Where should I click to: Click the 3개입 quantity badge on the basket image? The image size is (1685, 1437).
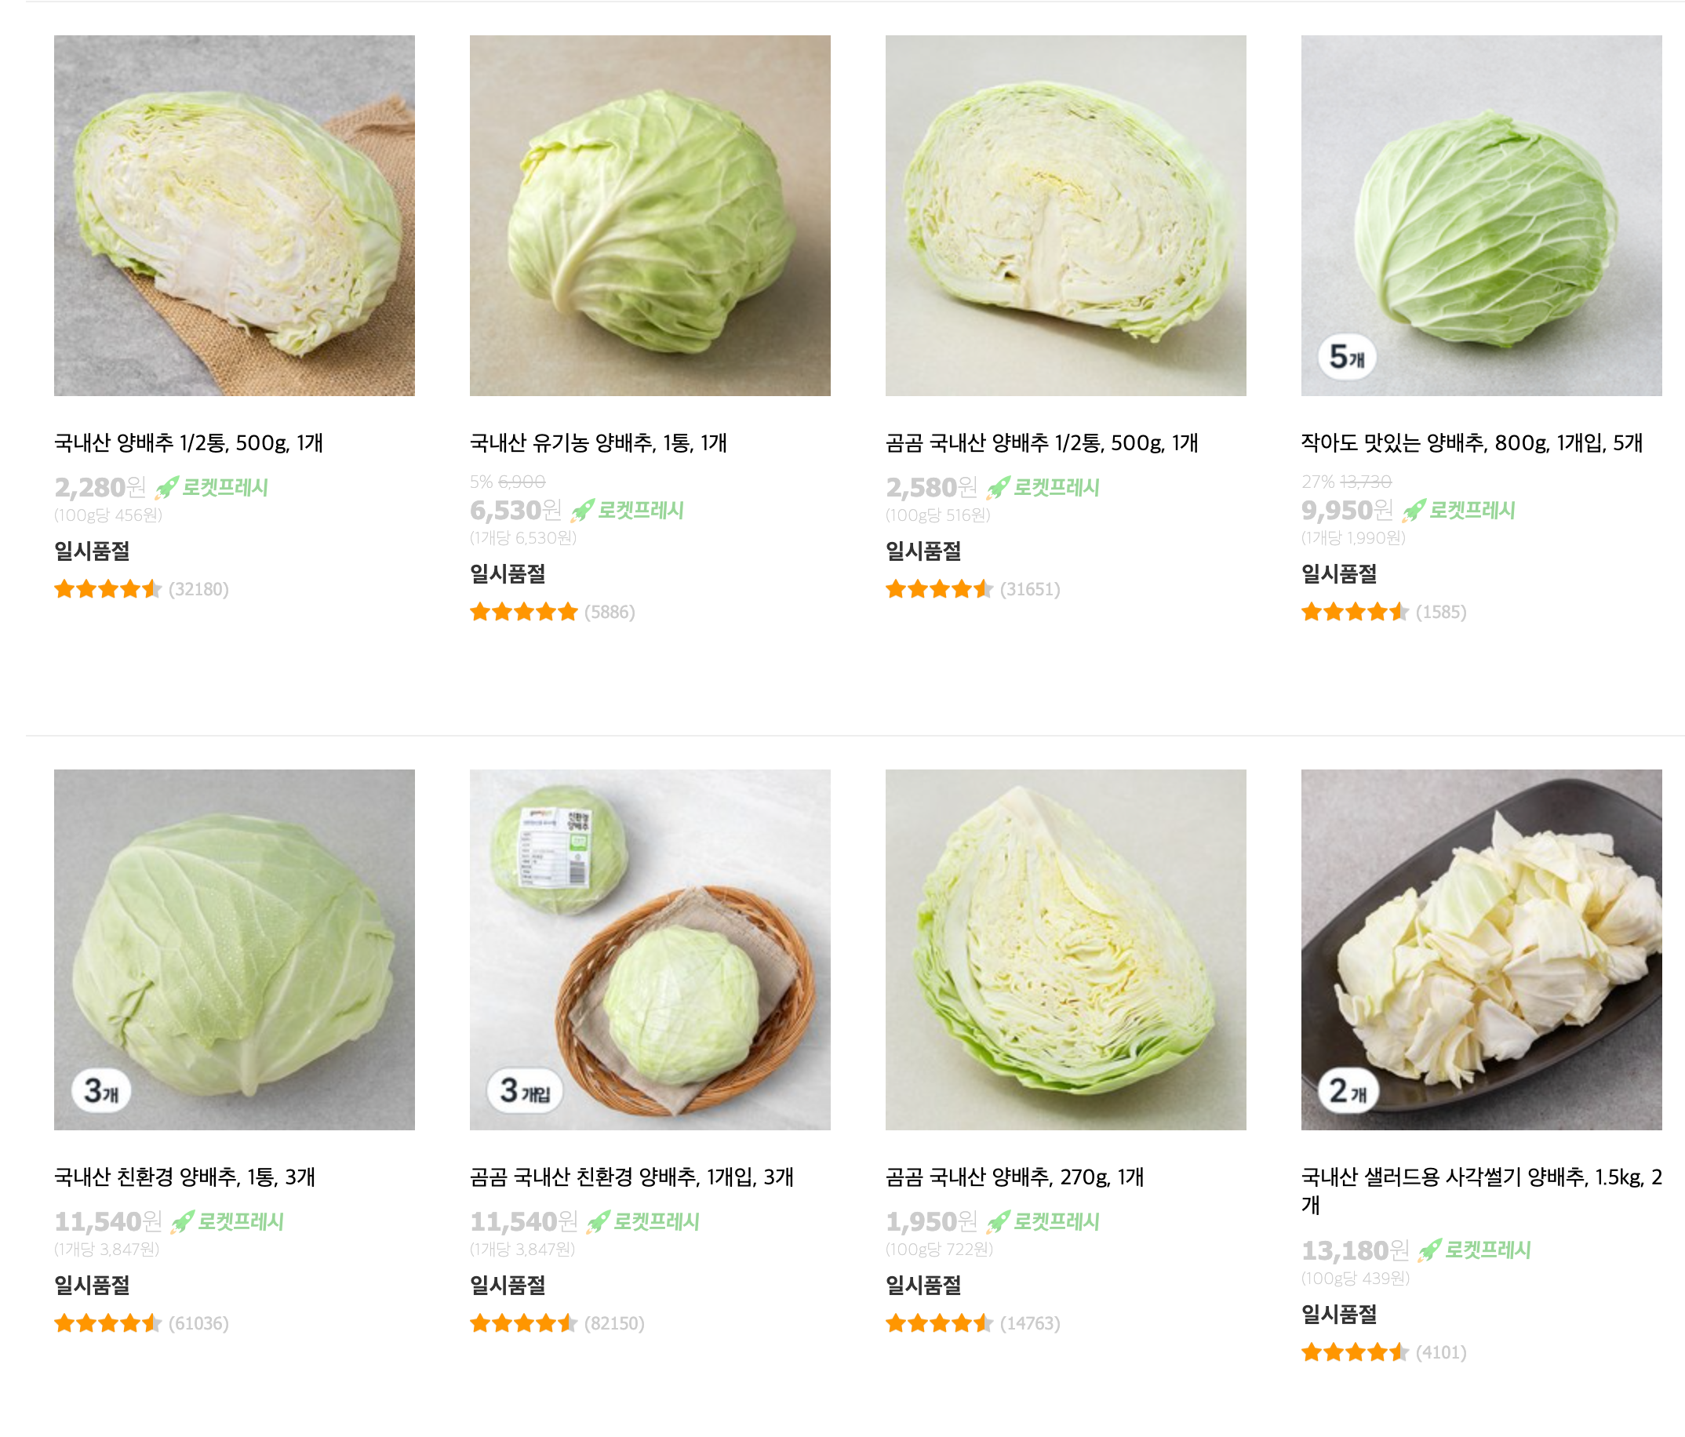tap(525, 1090)
